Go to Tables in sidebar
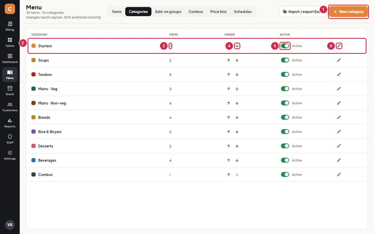This screenshot has width=374, height=234. 10,42
